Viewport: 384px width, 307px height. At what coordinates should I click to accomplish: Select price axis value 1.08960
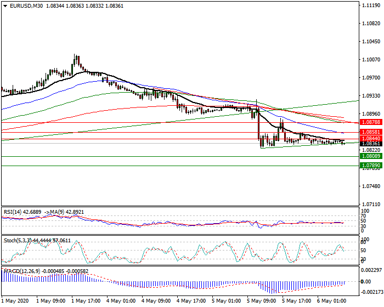(x=371, y=114)
